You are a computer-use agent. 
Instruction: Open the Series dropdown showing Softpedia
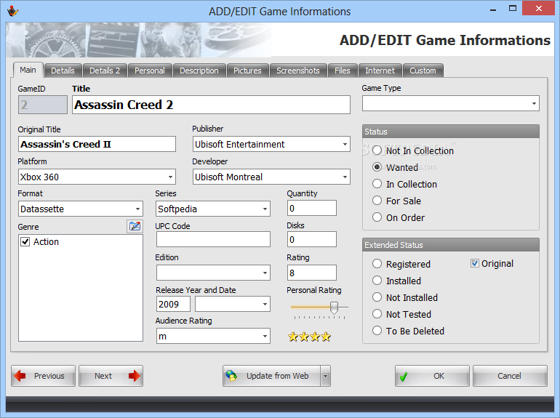[x=265, y=209]
